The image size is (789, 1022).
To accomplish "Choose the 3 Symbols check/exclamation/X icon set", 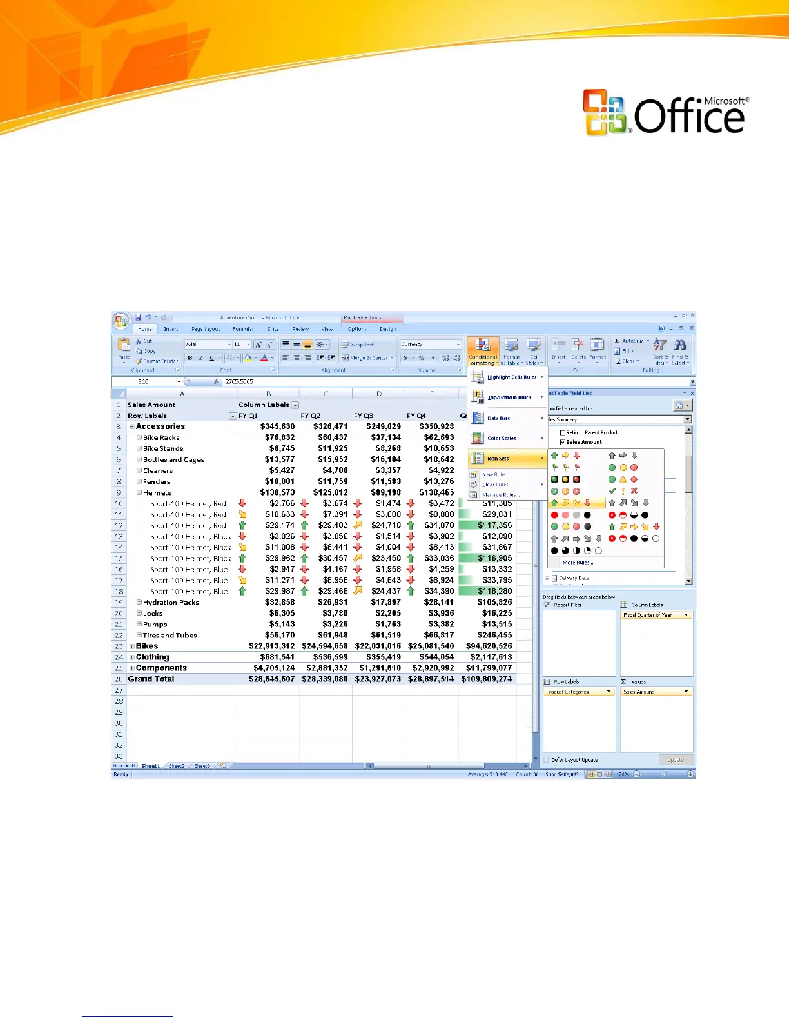I will [623, 491].
